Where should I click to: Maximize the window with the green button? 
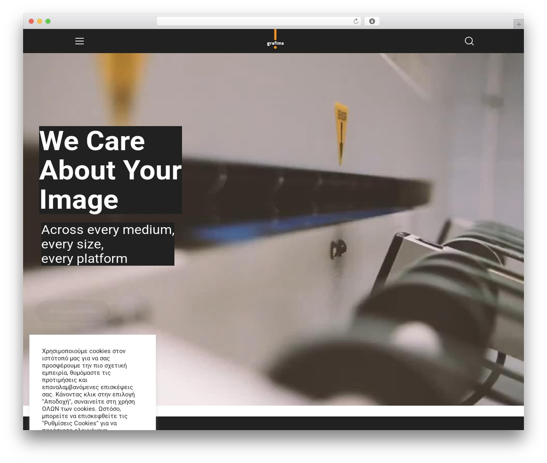(48, 21)
